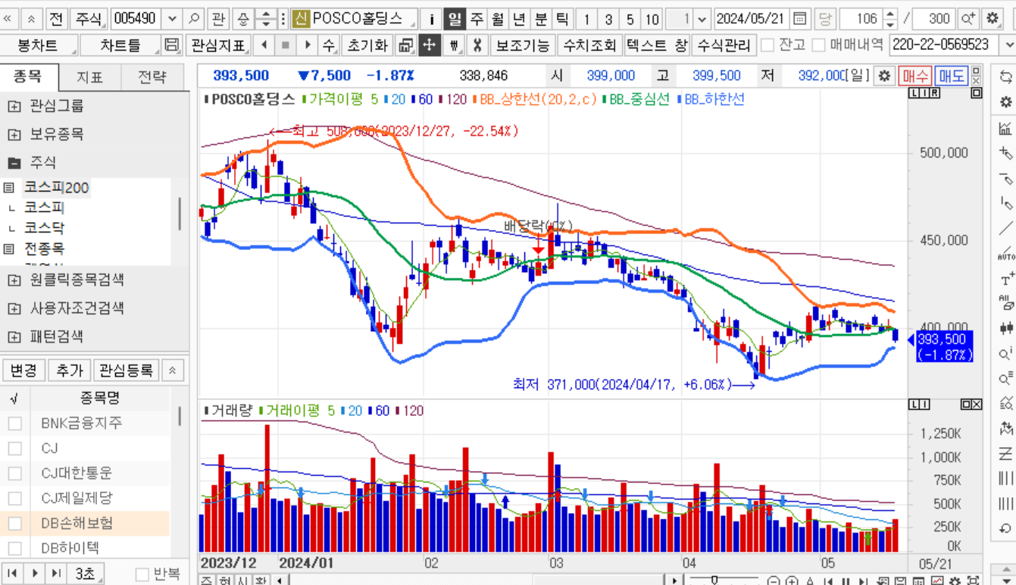Click the 관심등록 button

pyautogui.click(x=126, y=370)
